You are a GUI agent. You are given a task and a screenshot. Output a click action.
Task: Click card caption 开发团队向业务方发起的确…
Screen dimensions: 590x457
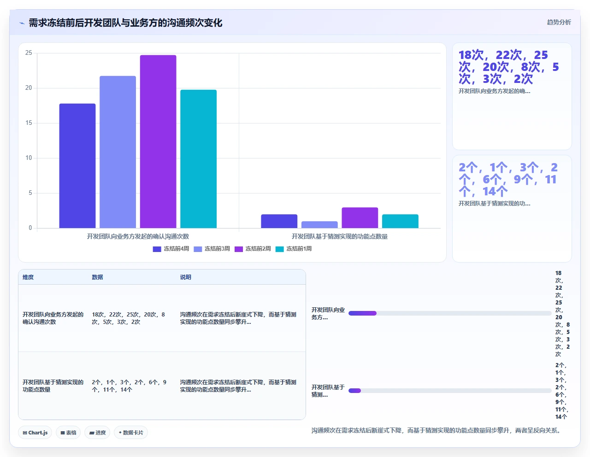494,91
